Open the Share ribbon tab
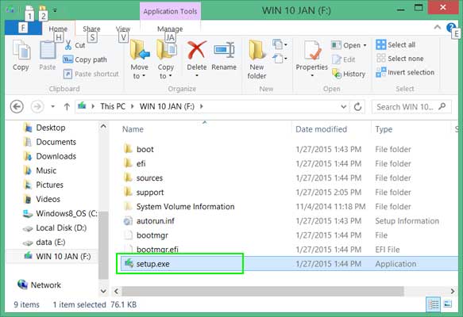The image size is (463, 317). coord(91,29)
